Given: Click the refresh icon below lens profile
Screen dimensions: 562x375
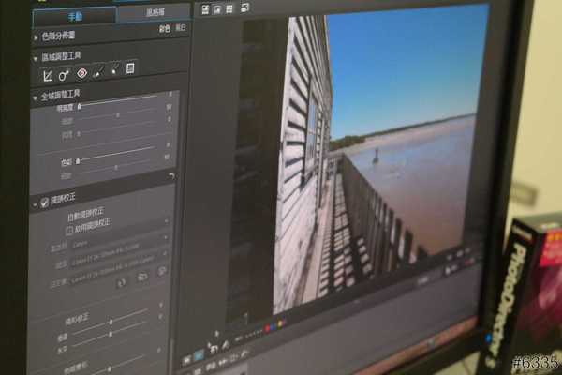Looking at the screenshot, I should pyautogui.click(x=121, y=280).
